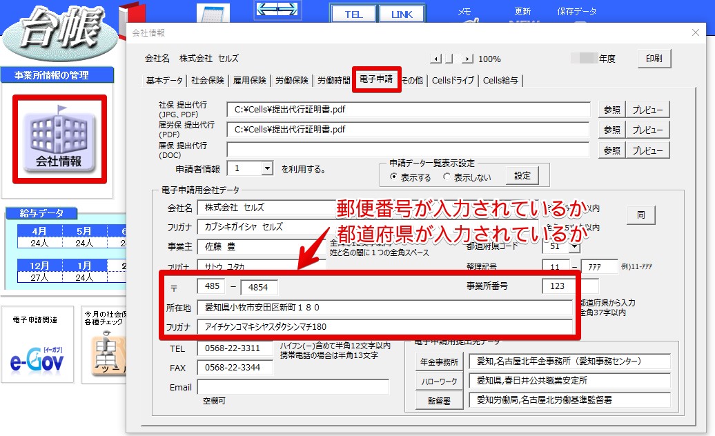Open the 今月の社会保険 各種チェック icon
This screenshot has height=436, width=715.
click(104, 344)
